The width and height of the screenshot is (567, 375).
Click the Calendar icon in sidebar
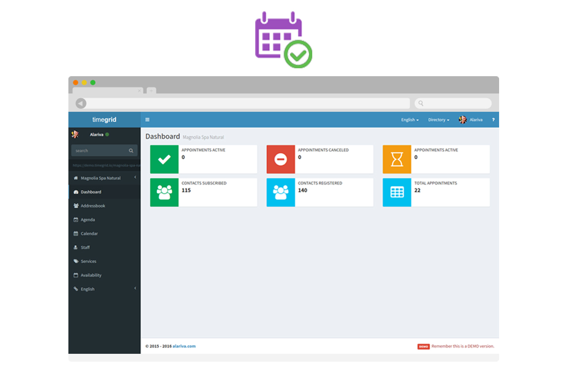tap(76, 234)
